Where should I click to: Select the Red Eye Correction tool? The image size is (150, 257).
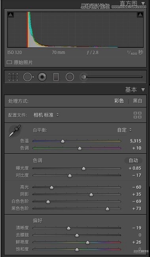[x=42, y=77]
